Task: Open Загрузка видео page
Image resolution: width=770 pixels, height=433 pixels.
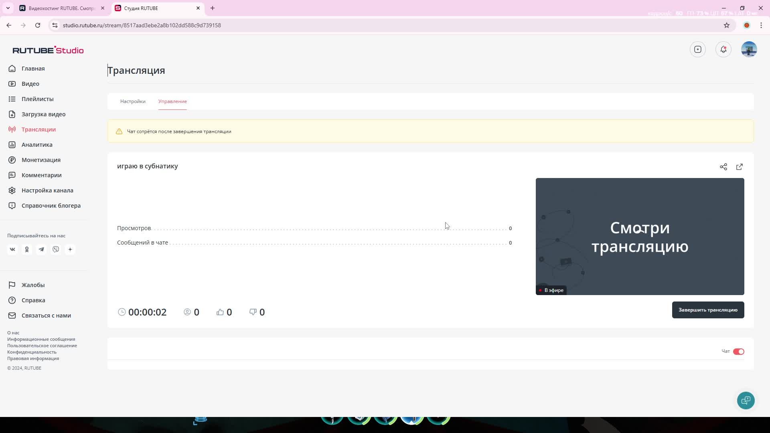Action: coord(37,114)
